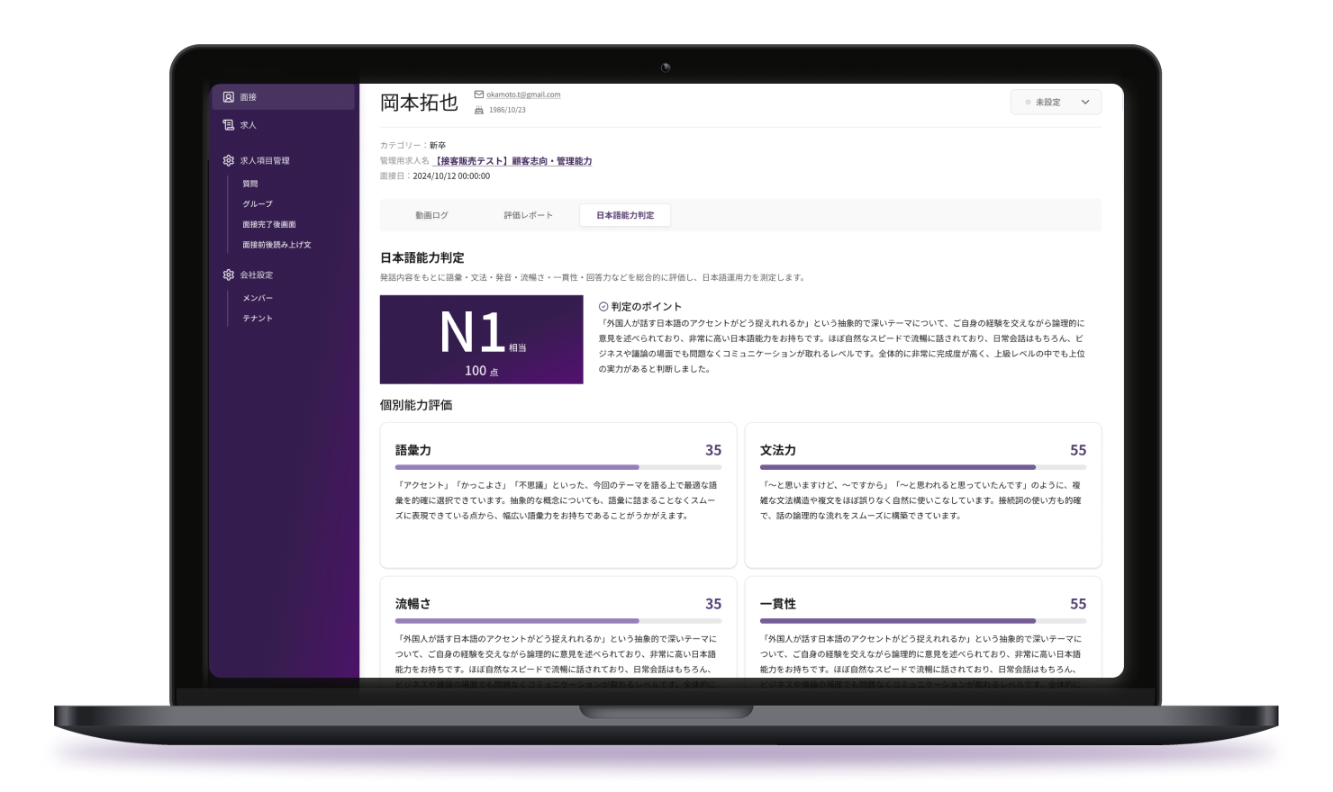Select the 日本語能力判定 tab
Image resolution: width=1333 pixels, height=792 pixels.
tap(625, 215)
